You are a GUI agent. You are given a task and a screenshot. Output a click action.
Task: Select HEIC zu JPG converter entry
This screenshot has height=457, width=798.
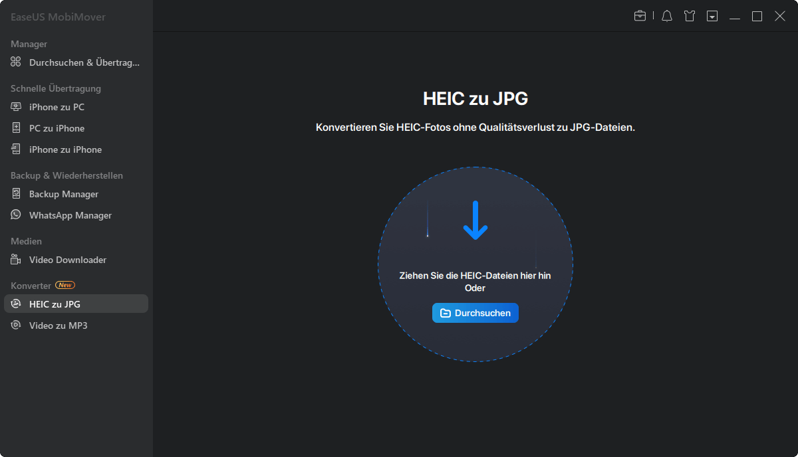point(76,304)
